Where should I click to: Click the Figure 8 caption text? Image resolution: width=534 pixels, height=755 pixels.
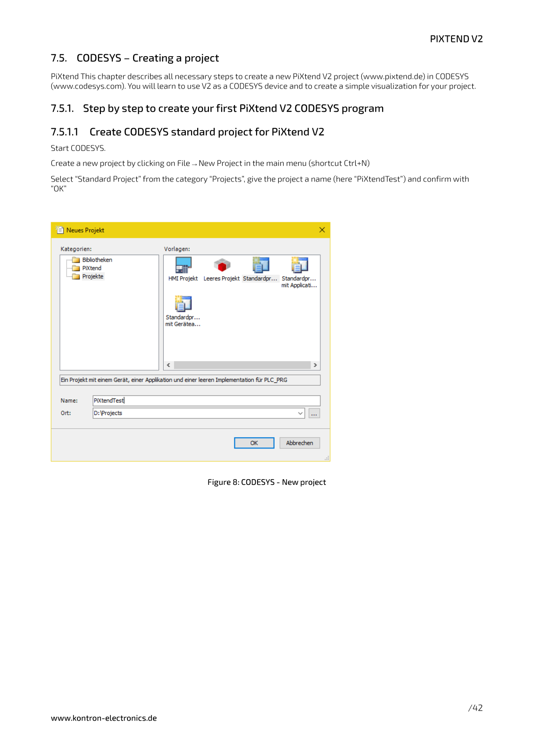(x=267, y=482)
